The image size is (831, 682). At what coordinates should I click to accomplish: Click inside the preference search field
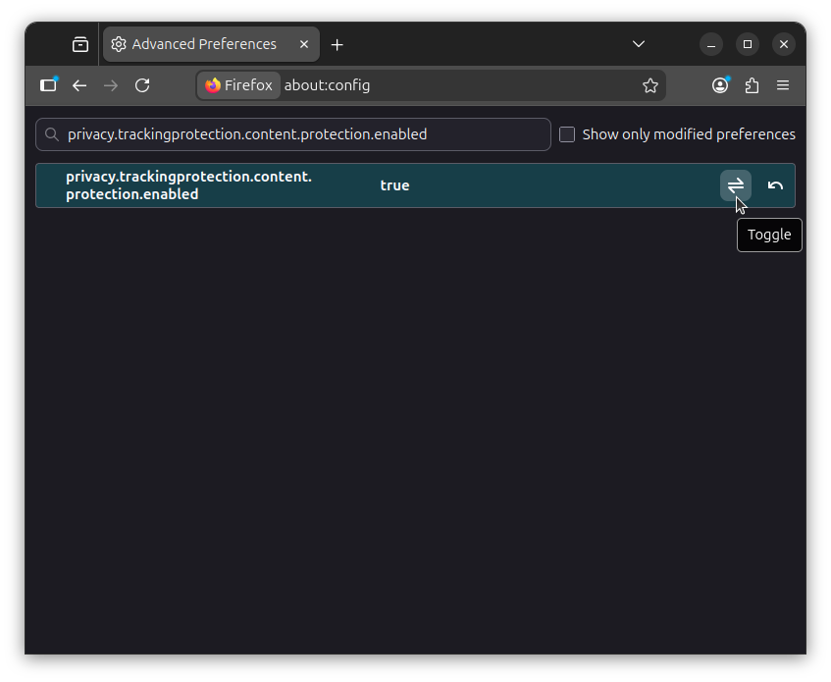[294, 134]
